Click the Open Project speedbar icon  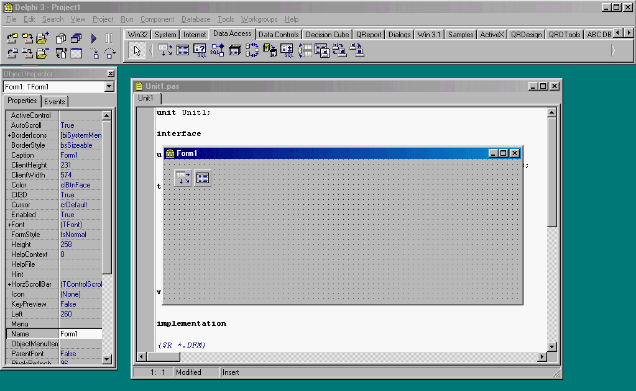[12, 38]
